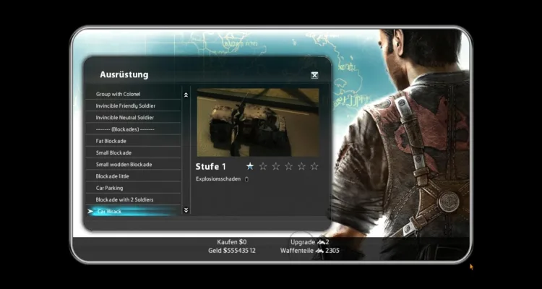Select 'Blockade with 2 Soldiers'
Image resolution: width=542 pixels, height=289 pixels.
click(x=133, y=200)
